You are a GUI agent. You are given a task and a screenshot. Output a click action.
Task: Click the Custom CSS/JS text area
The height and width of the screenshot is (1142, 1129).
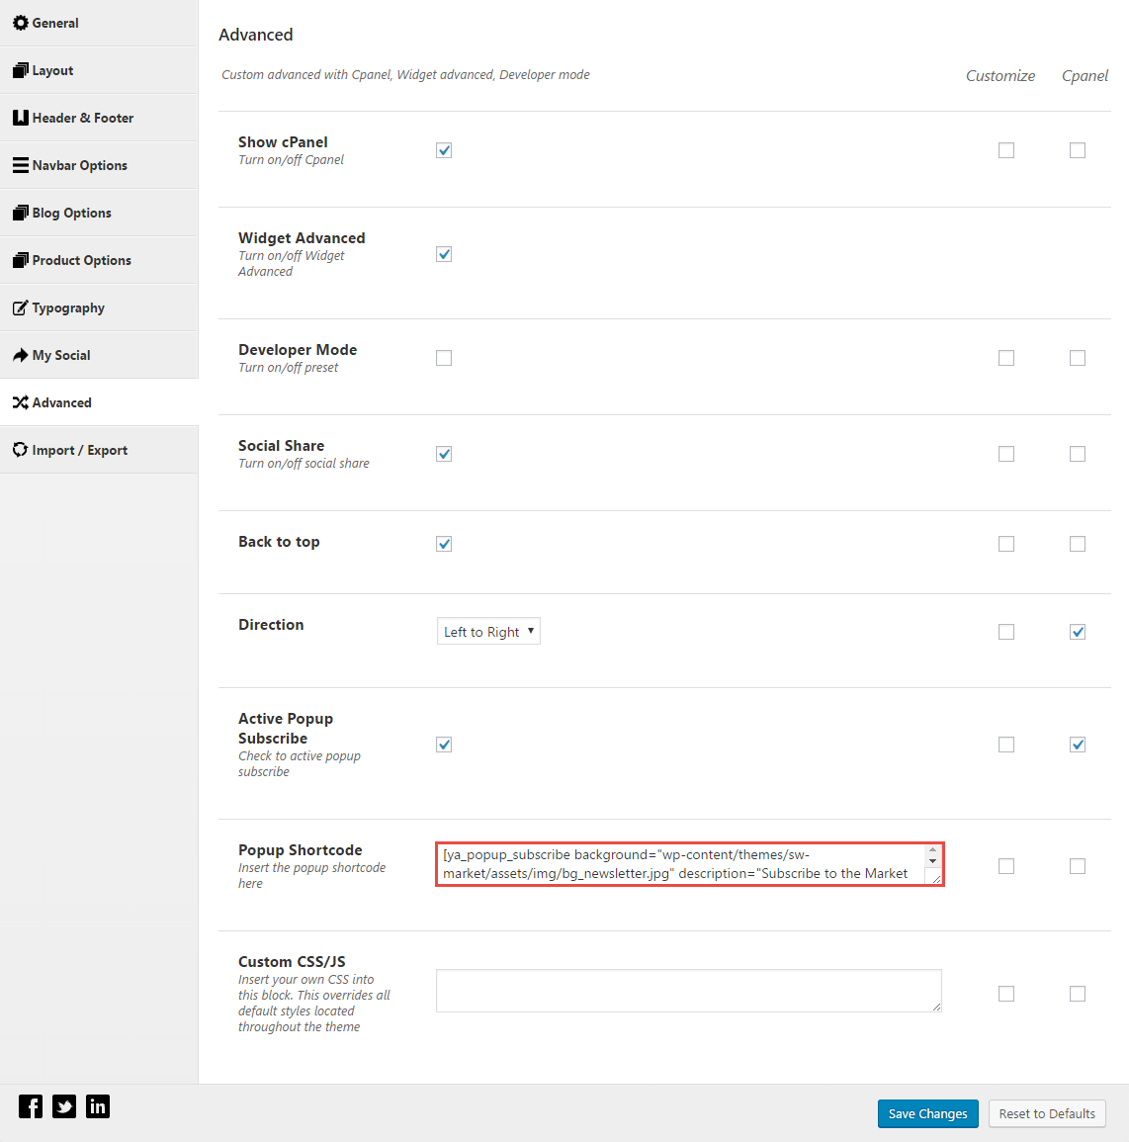point(689,991)
